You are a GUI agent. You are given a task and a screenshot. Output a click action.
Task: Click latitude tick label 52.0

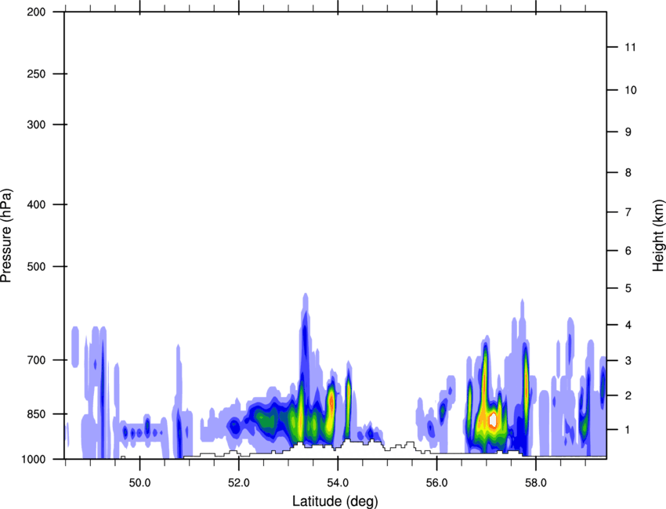239,482
